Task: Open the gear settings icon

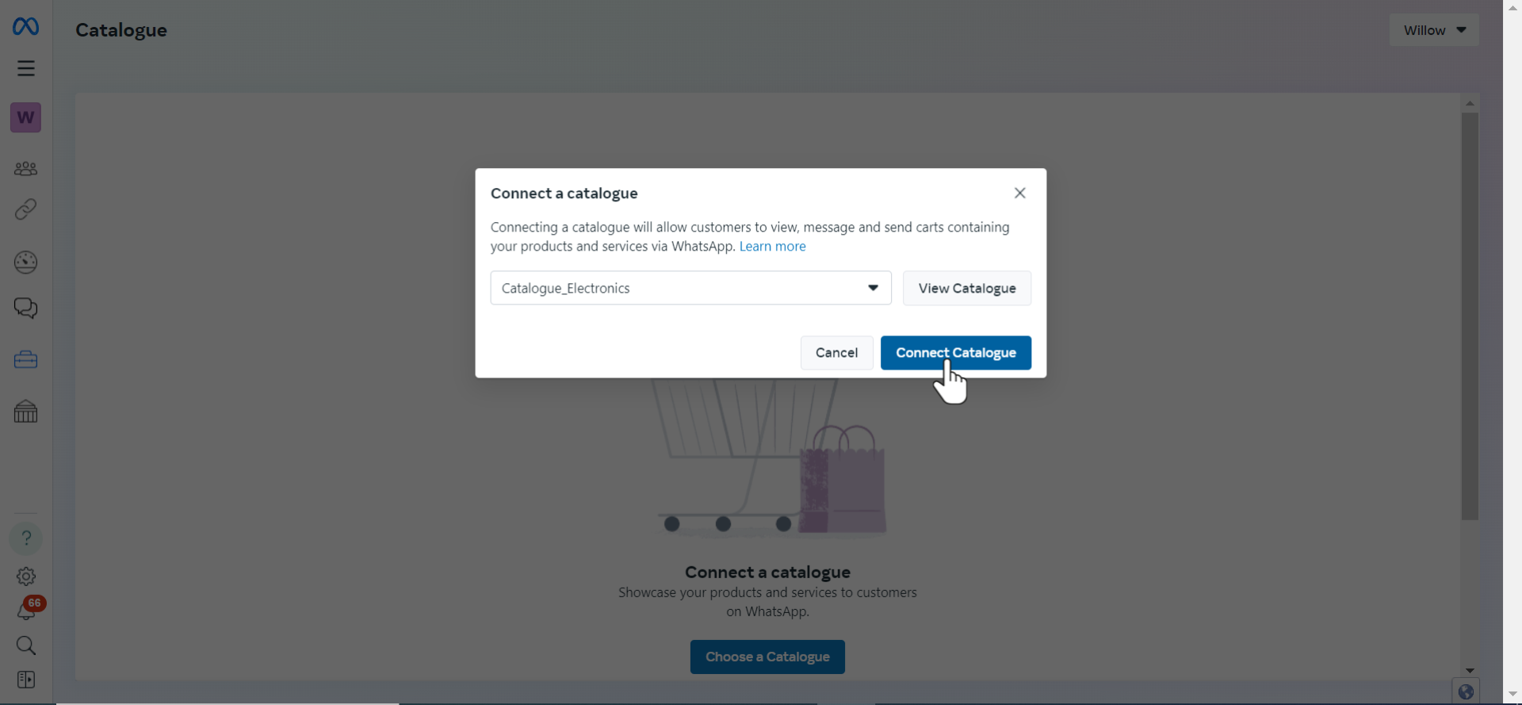Action: click(x=26, y=577)
